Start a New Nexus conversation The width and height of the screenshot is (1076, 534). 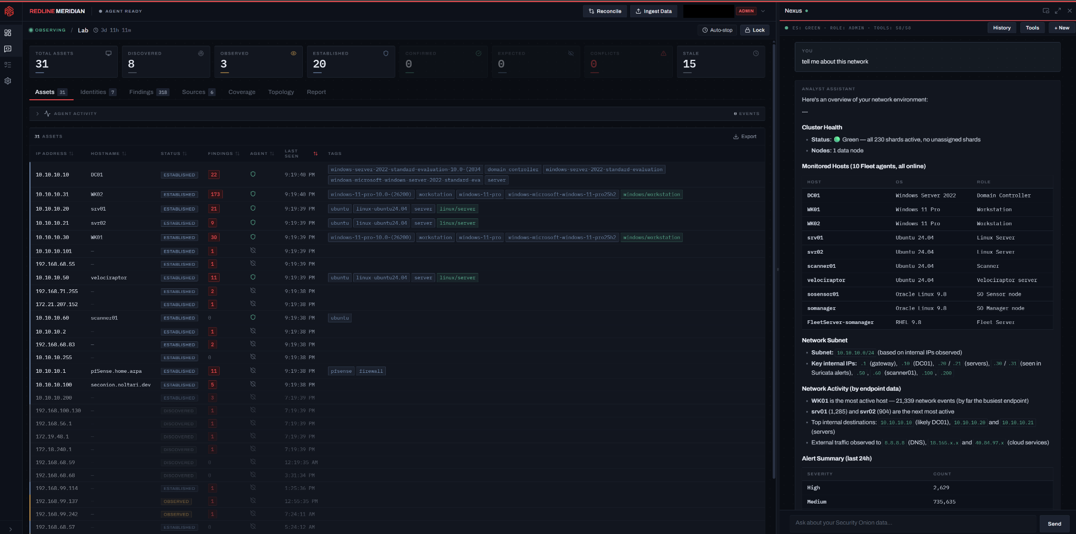coord(1062,28)
